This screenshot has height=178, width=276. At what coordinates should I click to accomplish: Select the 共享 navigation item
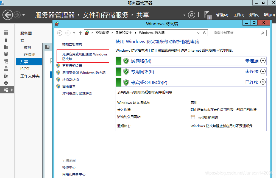(29, 62)
